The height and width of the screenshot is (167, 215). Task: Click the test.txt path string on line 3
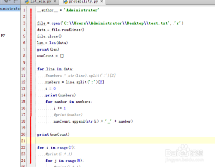(x=116, y=23)
